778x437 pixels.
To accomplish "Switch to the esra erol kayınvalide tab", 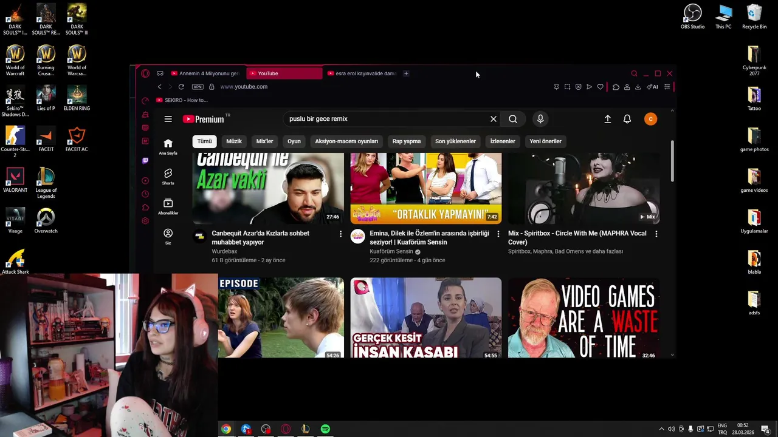I will [362, 73].
